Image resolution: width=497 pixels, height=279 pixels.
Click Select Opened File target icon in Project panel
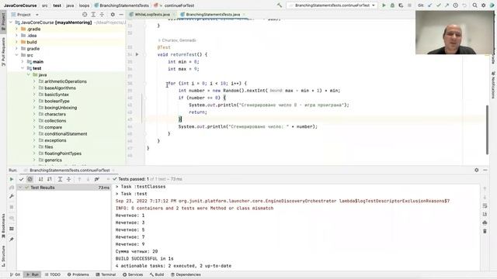coord(85,15)
